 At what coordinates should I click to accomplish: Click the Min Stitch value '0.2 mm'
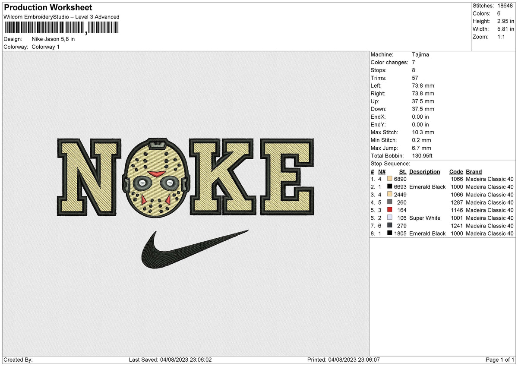tap(422, 140)
